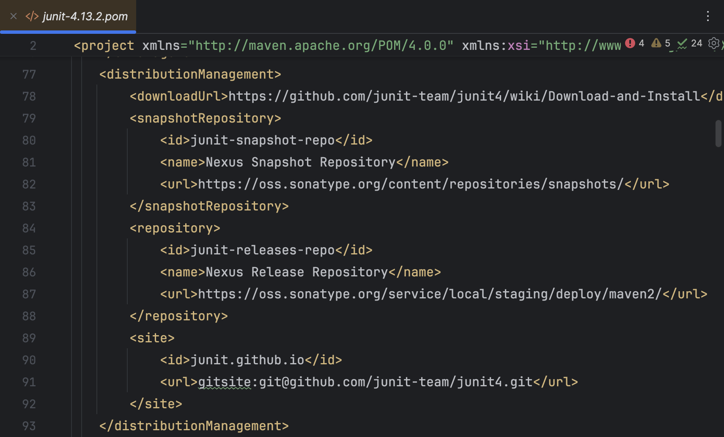Click the error exclamation circle beside the number 4

pyautogui.click(x=630, y=43)
